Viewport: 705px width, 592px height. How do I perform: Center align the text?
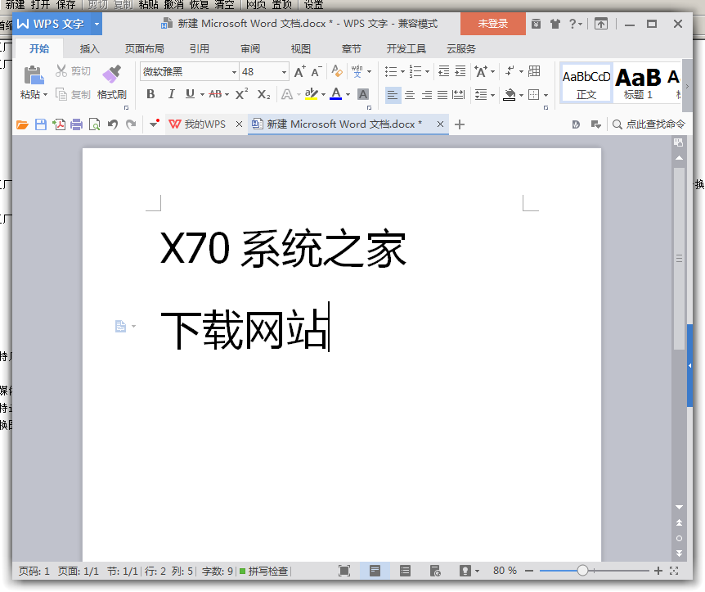point(410,95)
